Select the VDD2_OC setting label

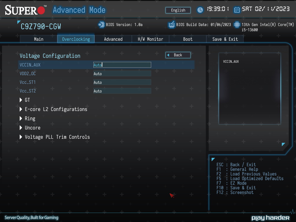click(x=28, y=74)
